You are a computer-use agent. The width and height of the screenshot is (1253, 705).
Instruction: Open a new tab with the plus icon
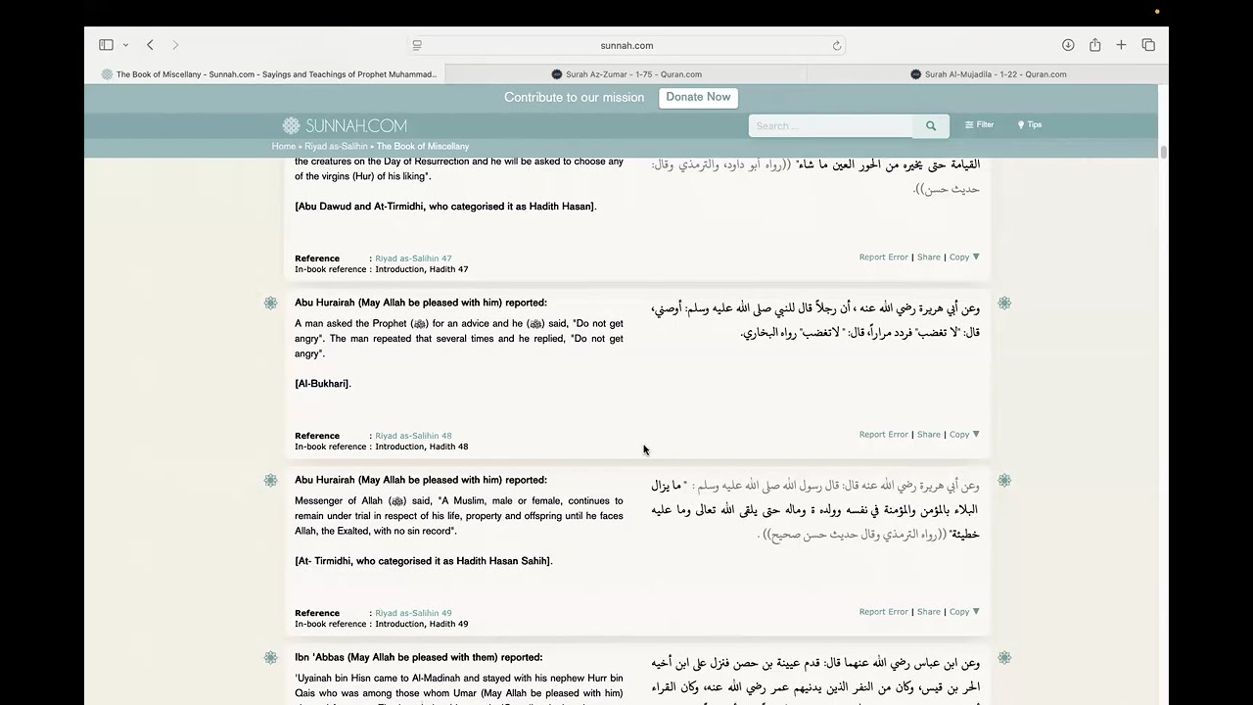[1121, 45]
